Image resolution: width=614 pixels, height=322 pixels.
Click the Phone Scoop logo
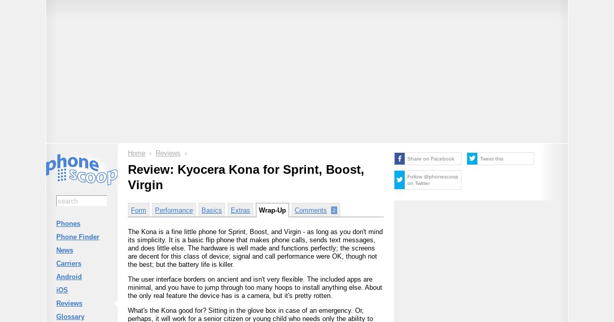point(82,169)
